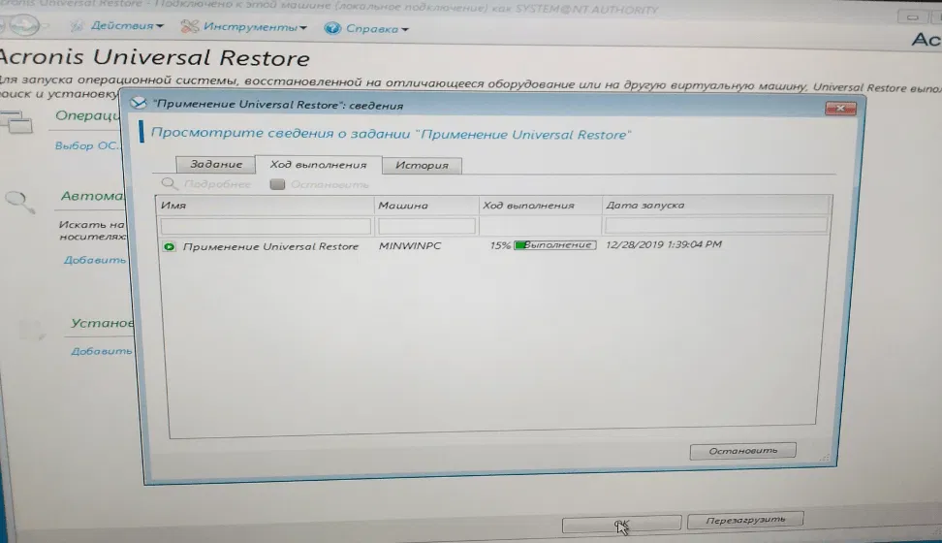Click the green running status icon

[170, 246]
